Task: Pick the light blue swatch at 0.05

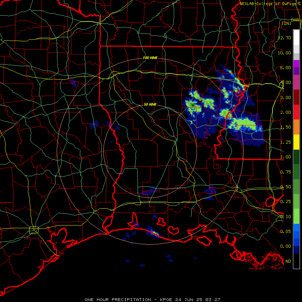Action: point(296,228)
